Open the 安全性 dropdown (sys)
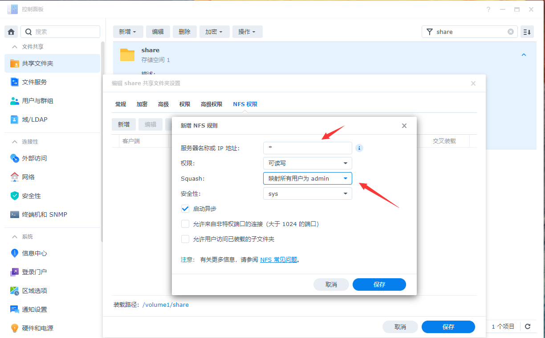Screen dimensions: 545x338 coord(308,194)
